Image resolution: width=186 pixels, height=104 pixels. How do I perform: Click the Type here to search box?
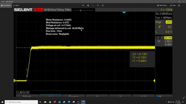[21, 102]
